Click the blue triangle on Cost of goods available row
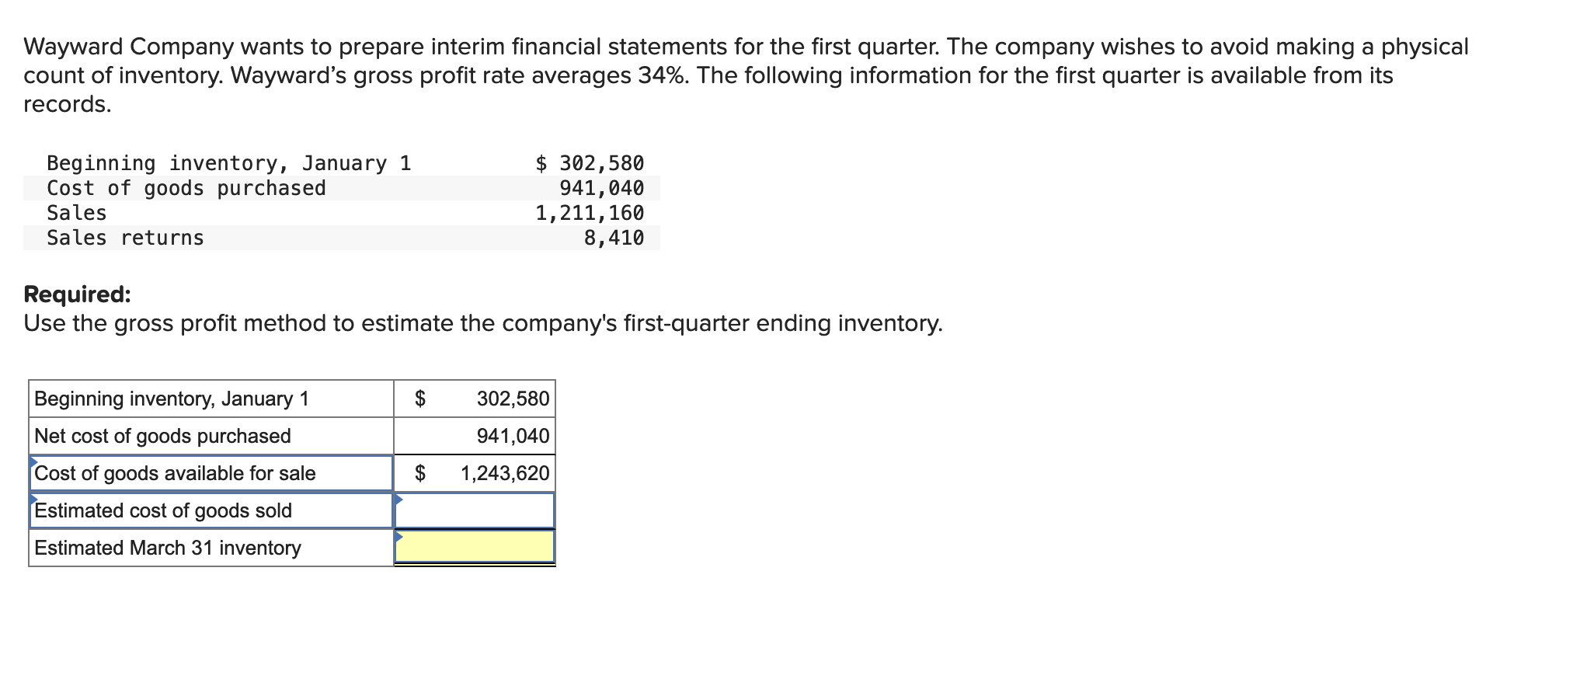Viewport: 1580px width, 679px height. (x=34, y=461)
